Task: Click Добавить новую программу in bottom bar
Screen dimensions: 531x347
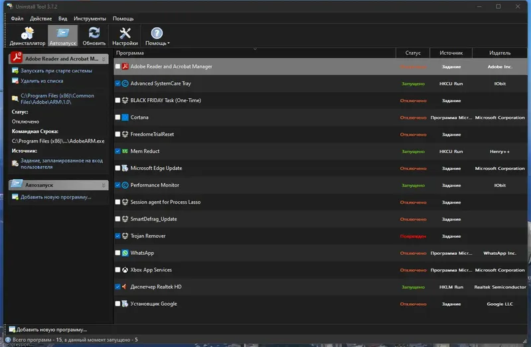Action: 52,329
